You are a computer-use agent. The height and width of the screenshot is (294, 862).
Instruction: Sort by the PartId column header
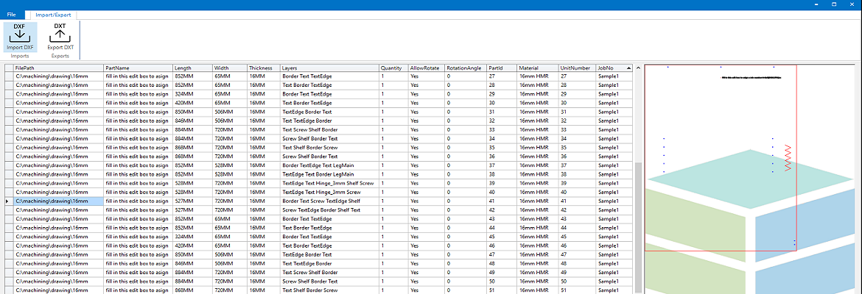(x=501, y=68)
